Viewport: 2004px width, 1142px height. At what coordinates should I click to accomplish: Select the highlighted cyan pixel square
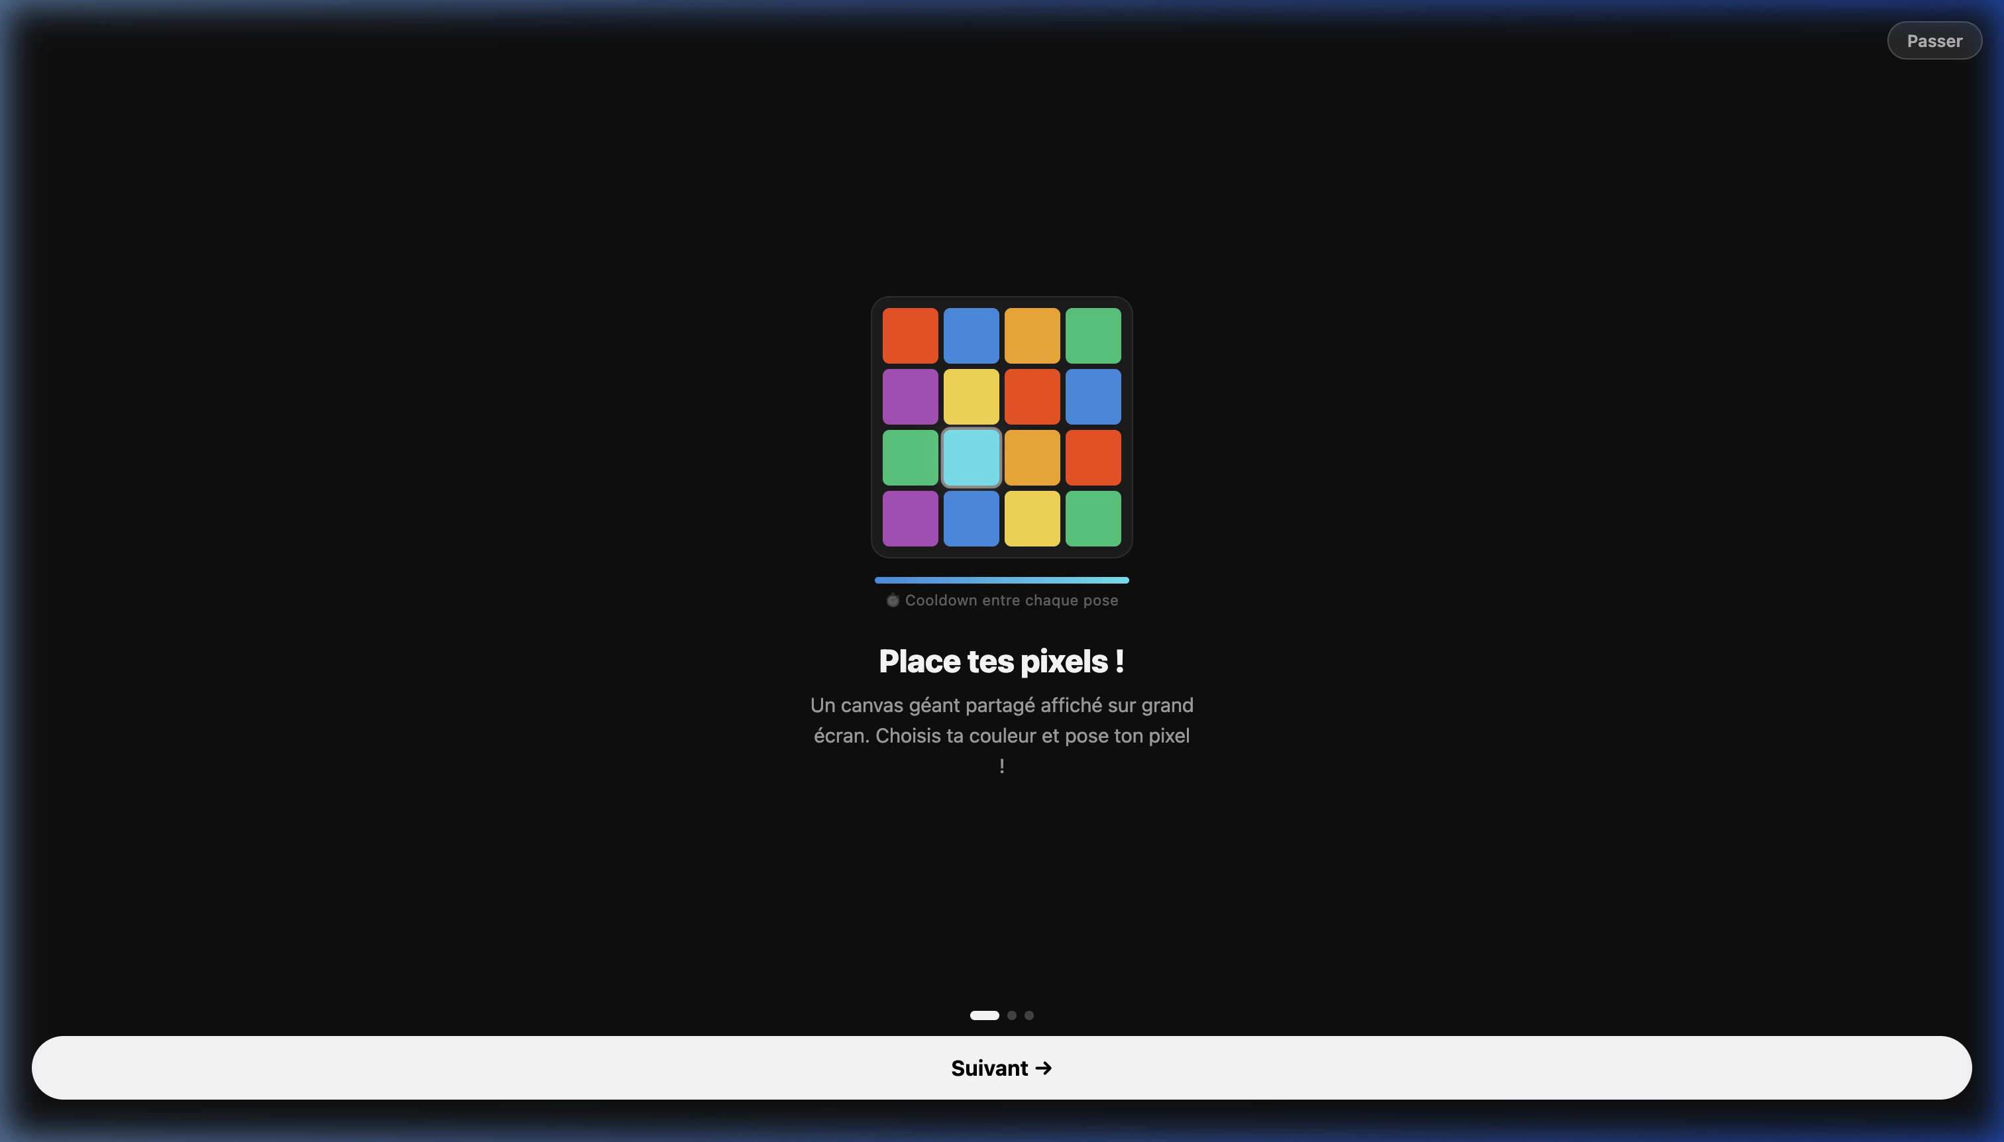(972, 457)
